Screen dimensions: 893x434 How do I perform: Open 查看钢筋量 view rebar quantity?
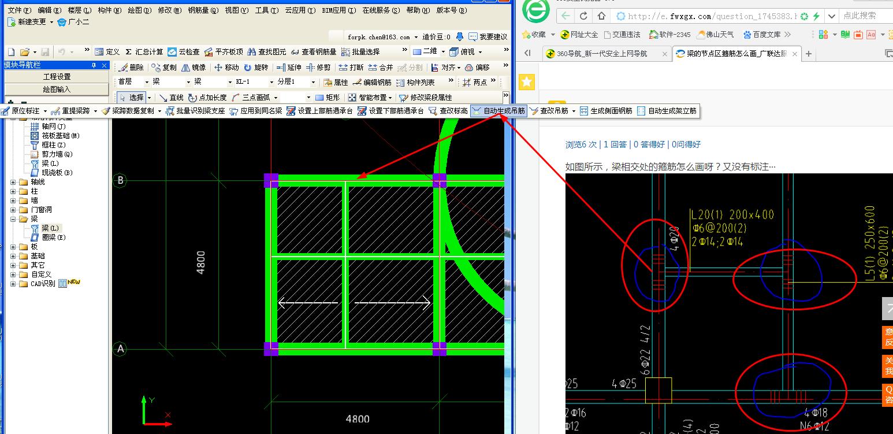pyautogui.click(x=314, y=51)
